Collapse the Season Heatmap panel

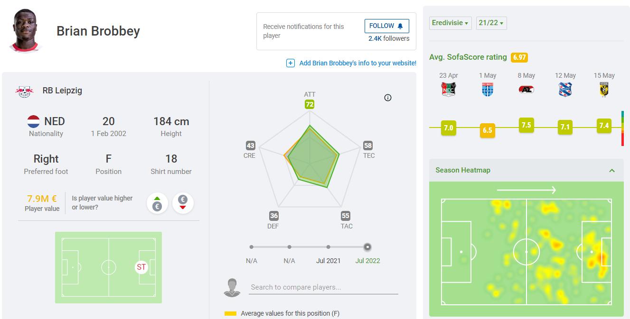pyautogui.click(x=612, y=170)
